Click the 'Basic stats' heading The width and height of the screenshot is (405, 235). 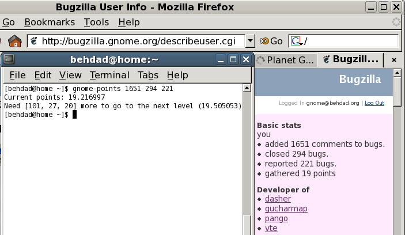[x=279, y=125]
